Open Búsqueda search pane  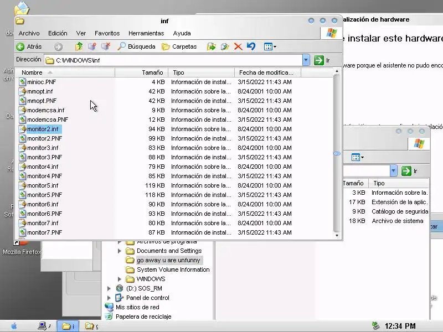(x=136, y=46)
